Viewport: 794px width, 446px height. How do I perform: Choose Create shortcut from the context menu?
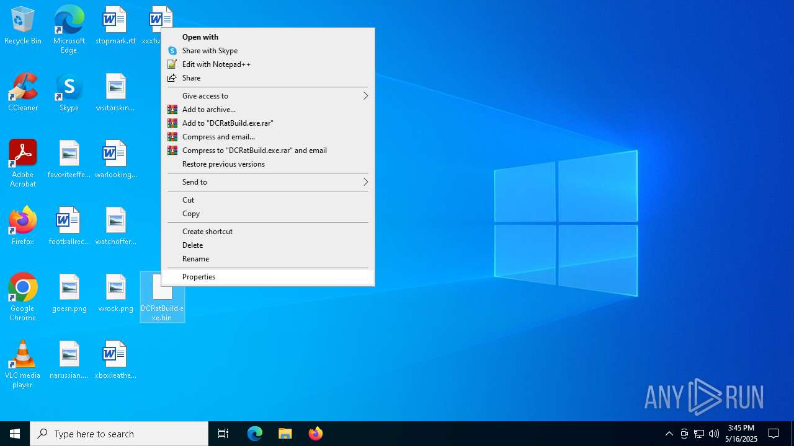[268, 232]
